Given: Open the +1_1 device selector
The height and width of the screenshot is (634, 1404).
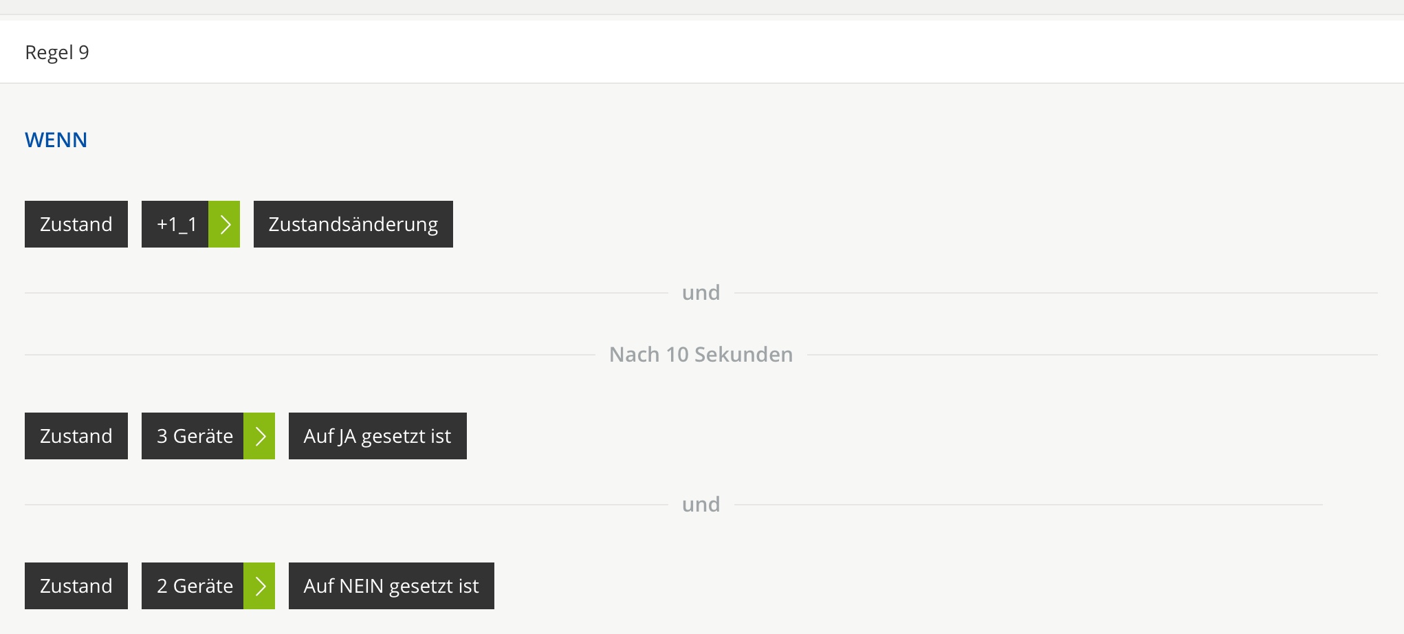Looking at the screenshot, I should coord(175,224).
